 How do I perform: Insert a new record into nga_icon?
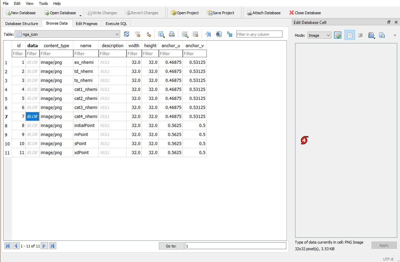click(x=185, y=34)
